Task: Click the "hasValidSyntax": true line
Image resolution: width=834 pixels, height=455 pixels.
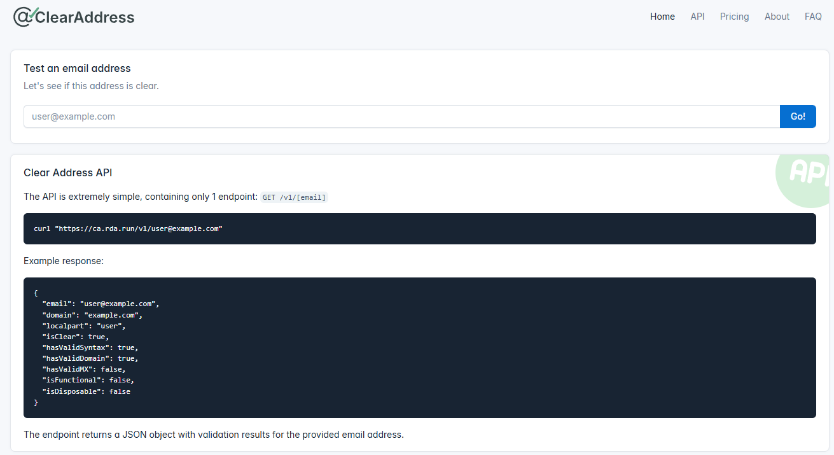Action: coord(90,347)
